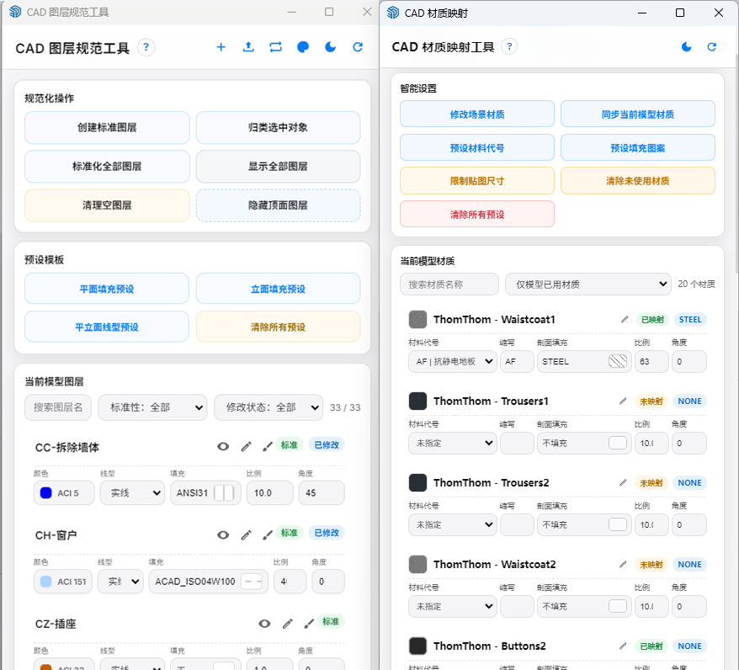Click refresh icon in material mapping tool header
The height and width of the screenshot is (670, 739).
coord(712,46)
